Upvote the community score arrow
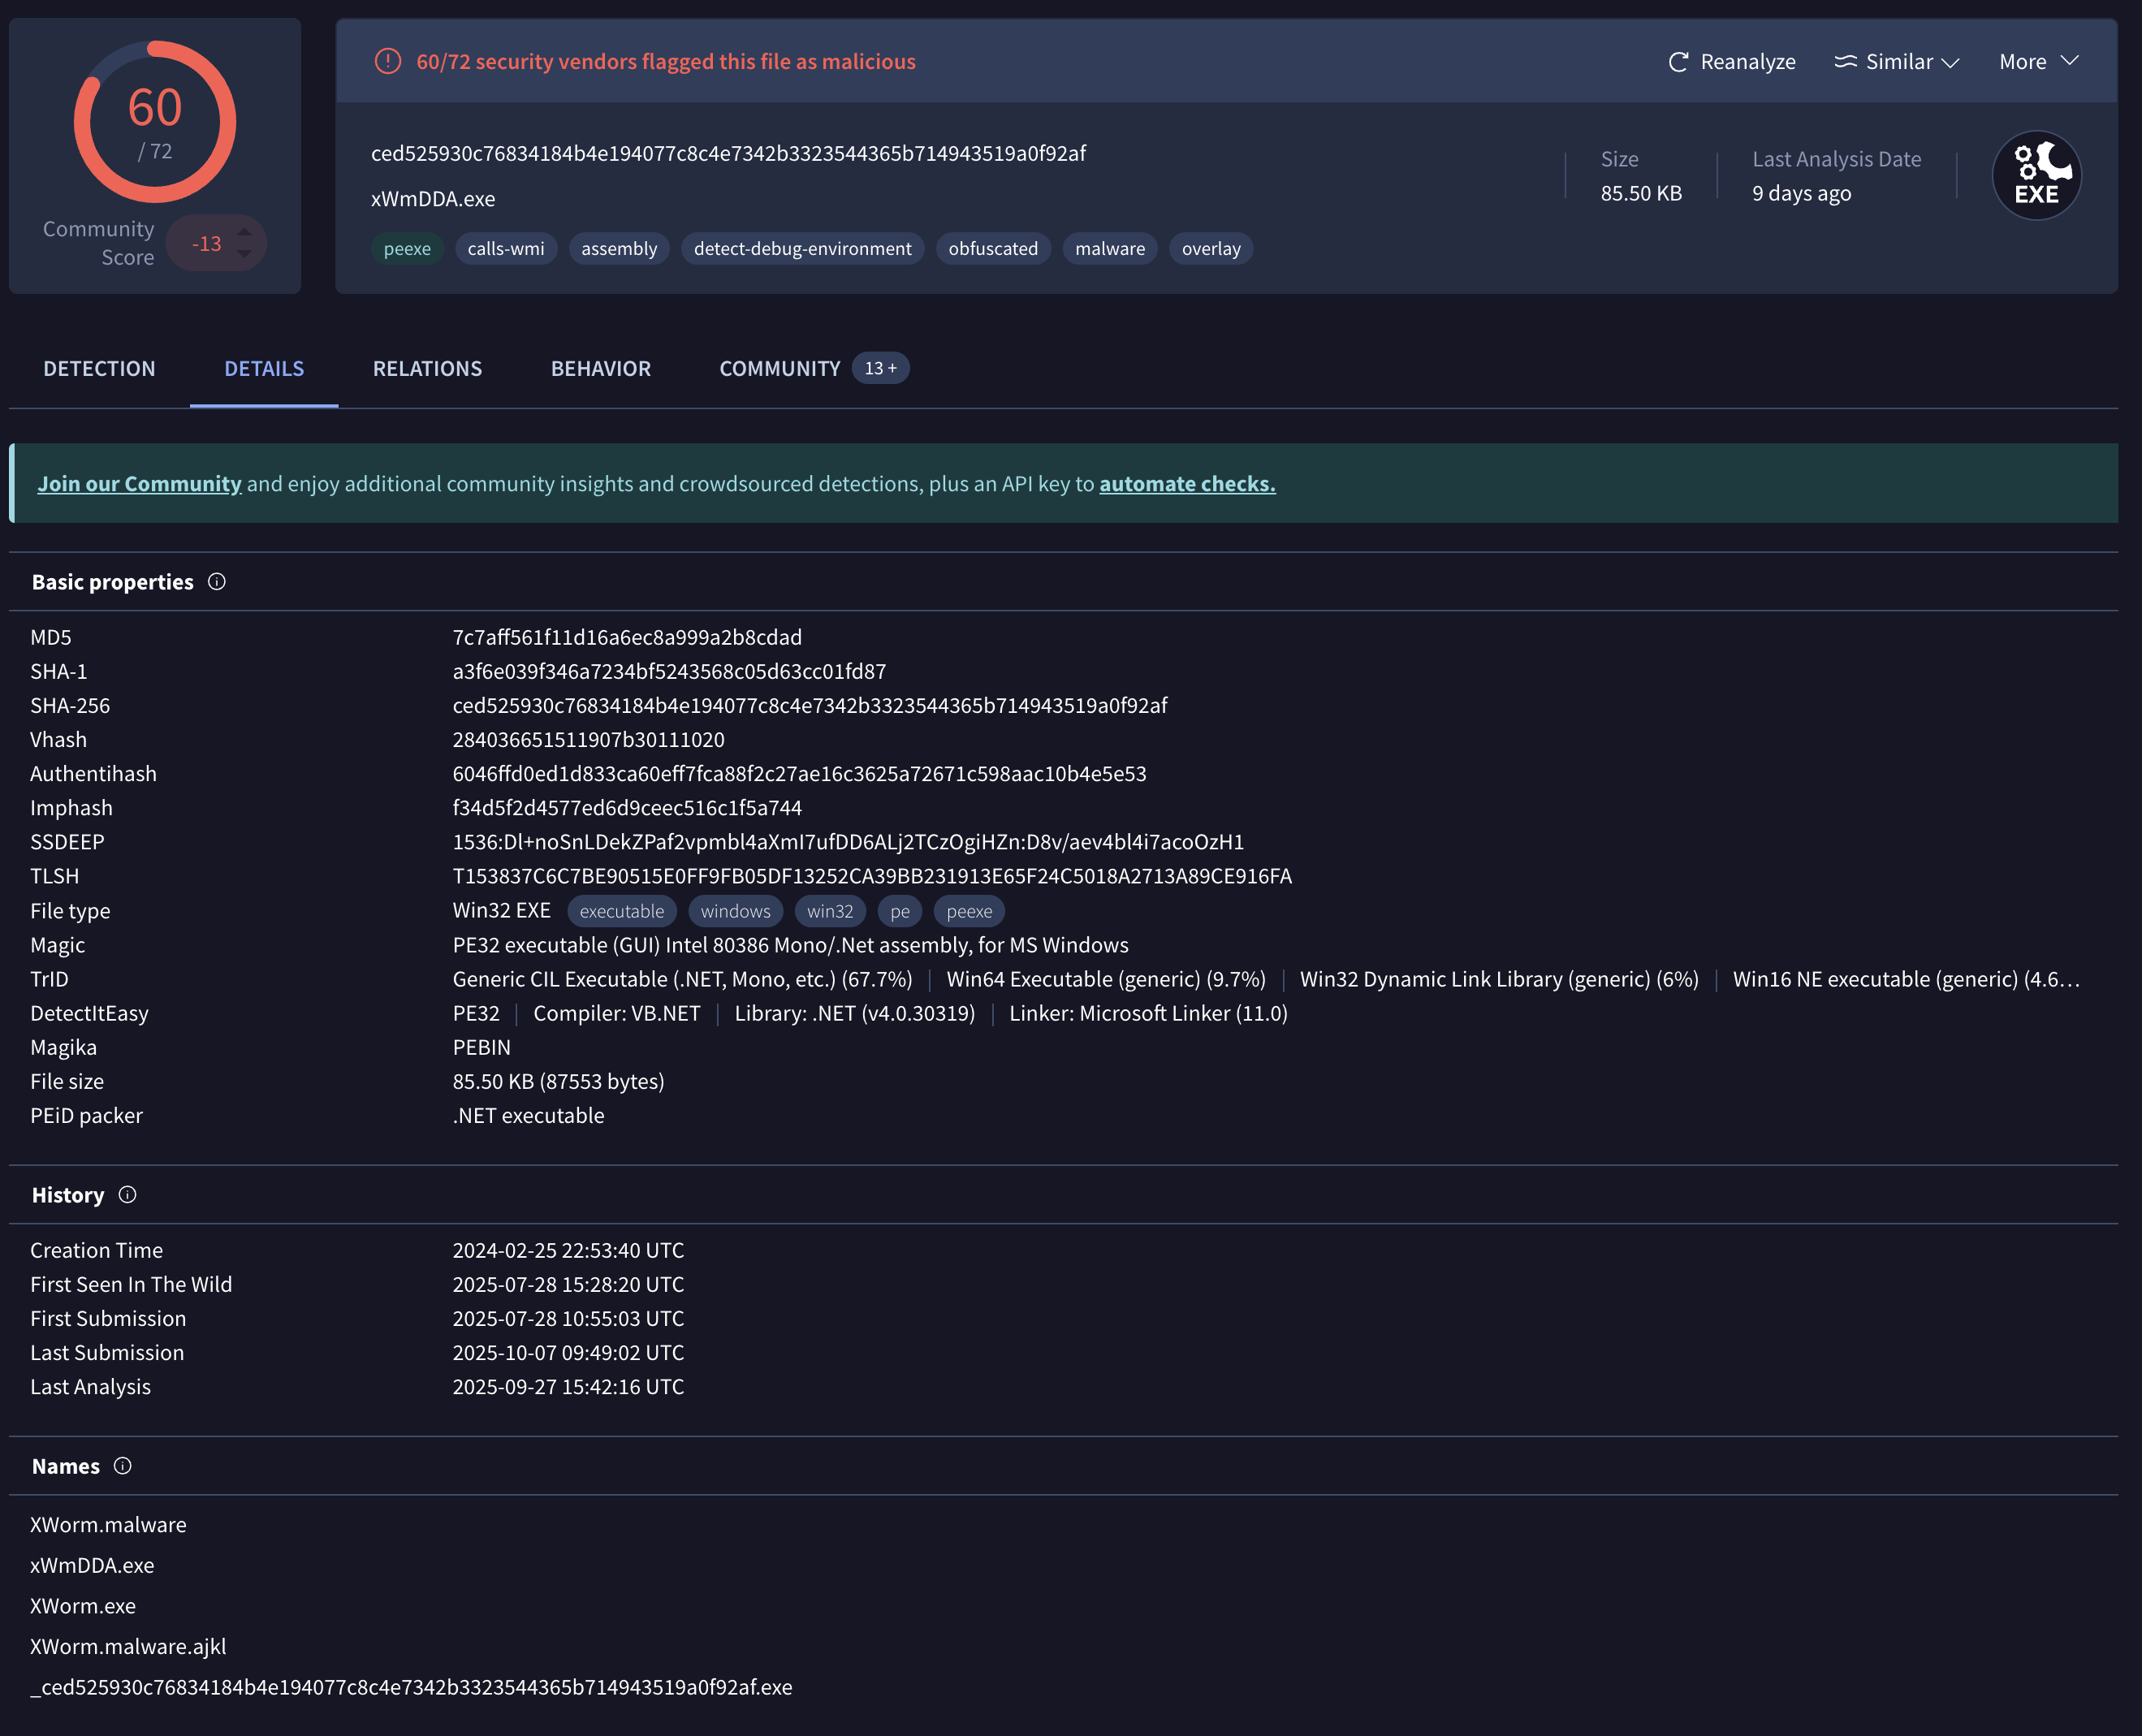 (245, 232)
